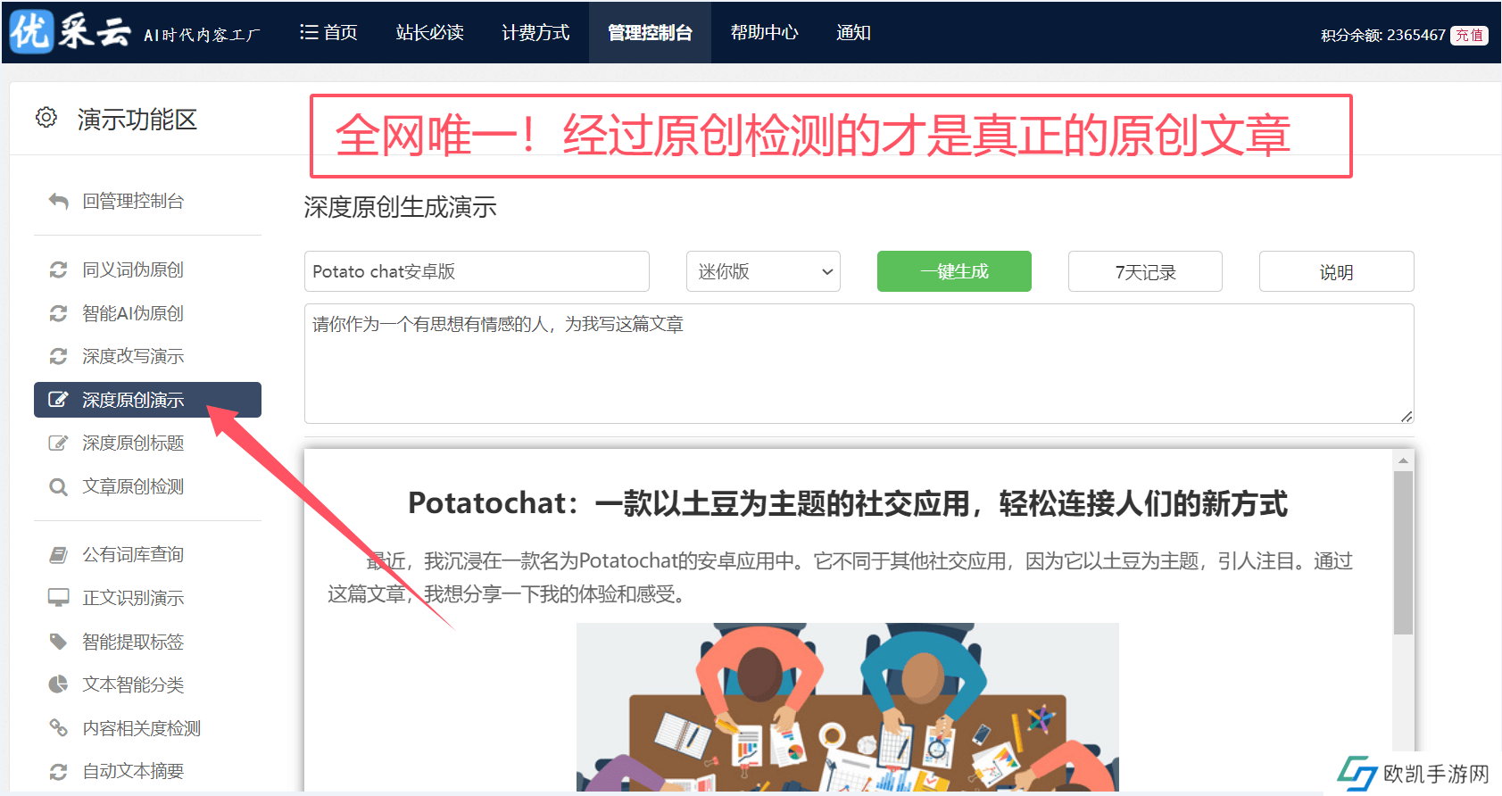This screenshot has height=796, width=1502.
Task: Click the gear icon beside 演示功能区
Action: tap(46, 117)
